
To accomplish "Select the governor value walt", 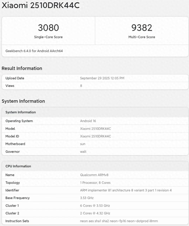I will coord(83,152).
